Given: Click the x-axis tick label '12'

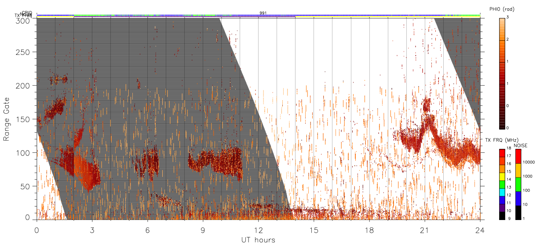Looking at the screenshot, I should [258, 230].
